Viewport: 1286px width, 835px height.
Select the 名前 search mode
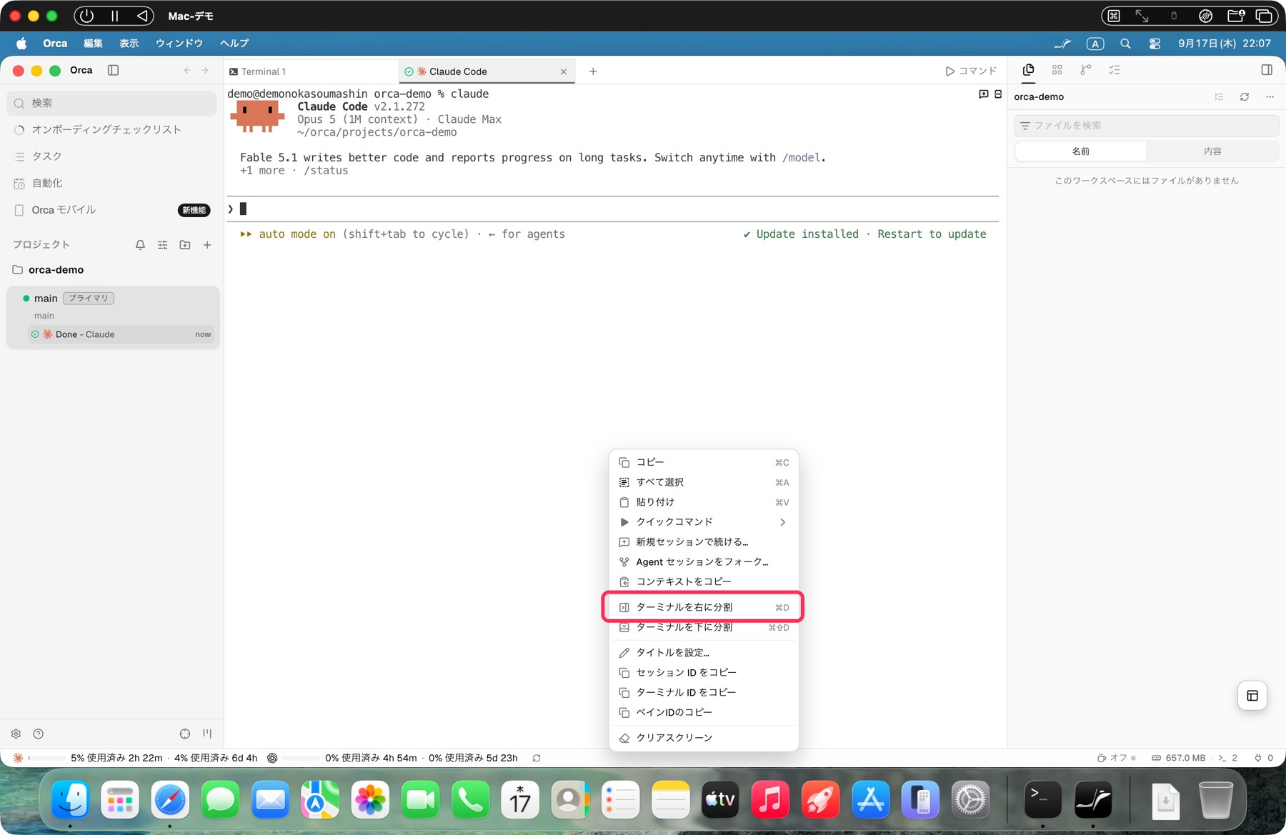[1080, 151]
